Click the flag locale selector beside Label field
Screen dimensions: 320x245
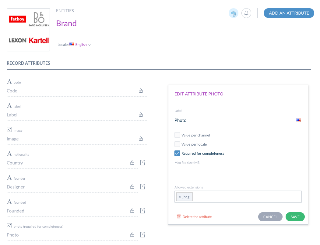click(298, 120)
